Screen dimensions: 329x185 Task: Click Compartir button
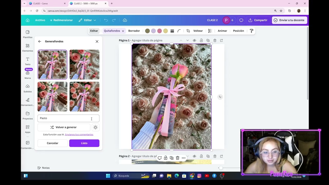click(x=258, y=20)
